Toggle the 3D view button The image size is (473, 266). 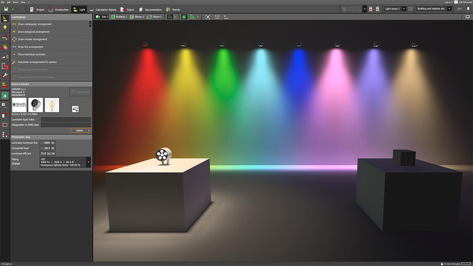184,17
